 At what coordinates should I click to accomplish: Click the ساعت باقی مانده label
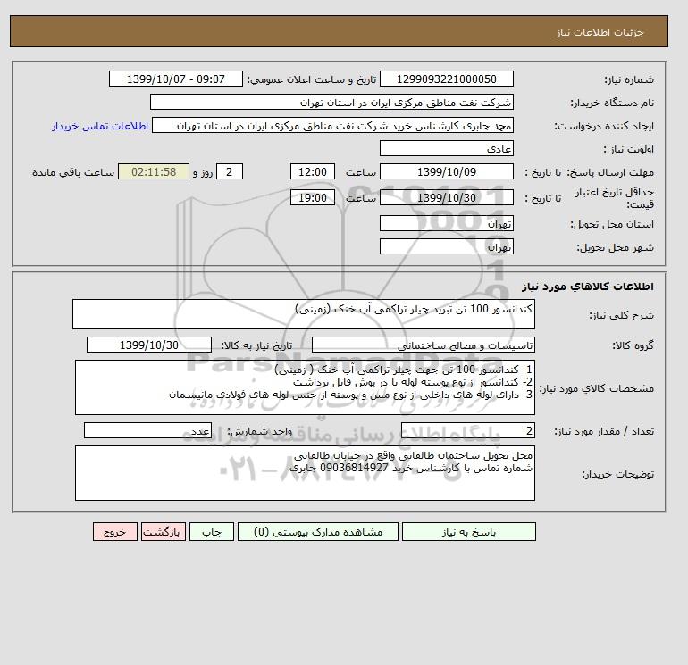[x=73, y=172]
